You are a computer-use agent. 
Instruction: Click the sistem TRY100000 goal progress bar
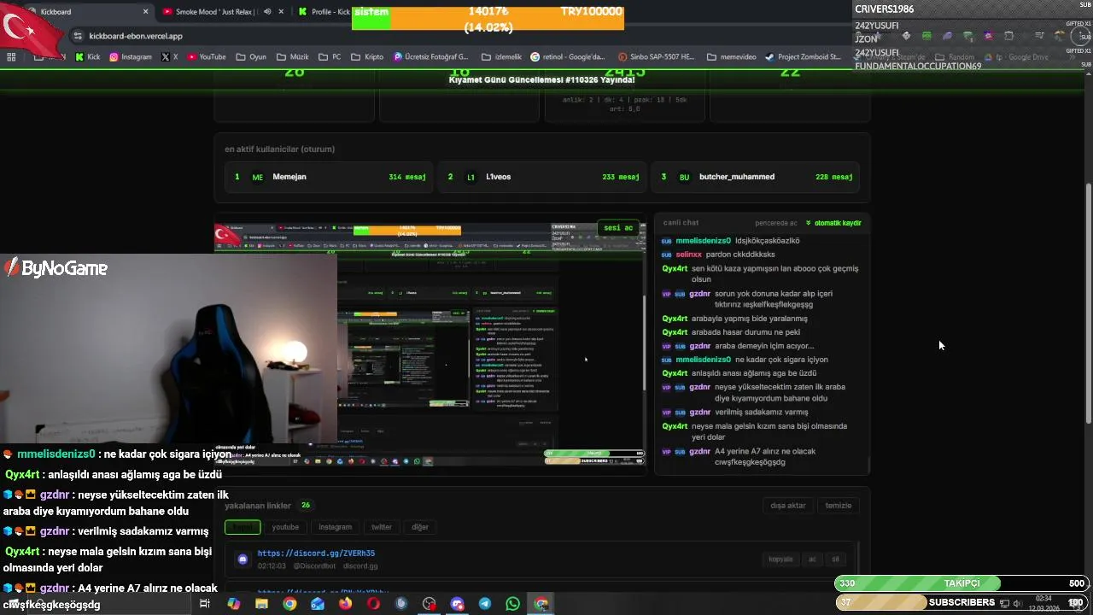click(x=488, y=18)
